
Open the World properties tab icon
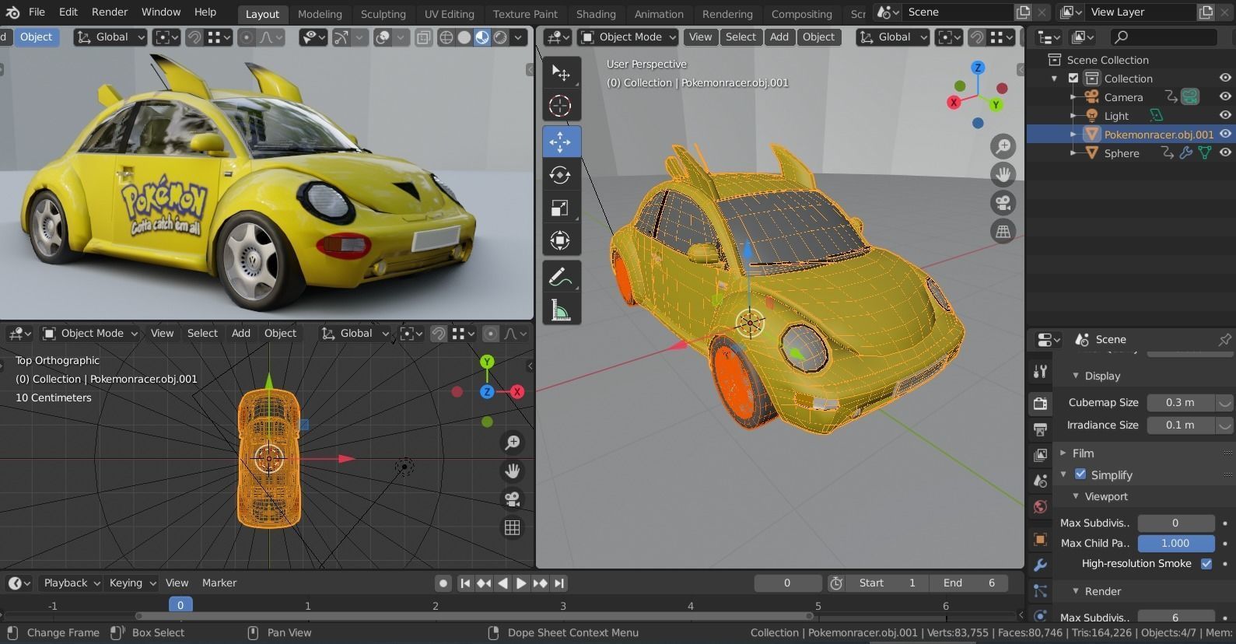[1040, 507]
